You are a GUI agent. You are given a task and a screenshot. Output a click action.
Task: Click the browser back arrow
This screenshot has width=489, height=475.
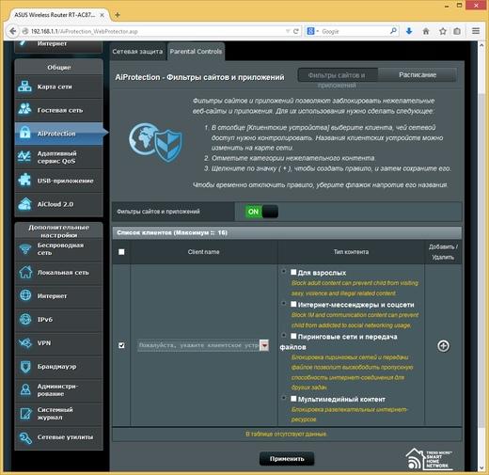coord(12,31)
